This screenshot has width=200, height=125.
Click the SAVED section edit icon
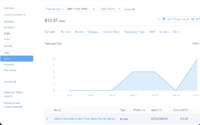[15, 82]
